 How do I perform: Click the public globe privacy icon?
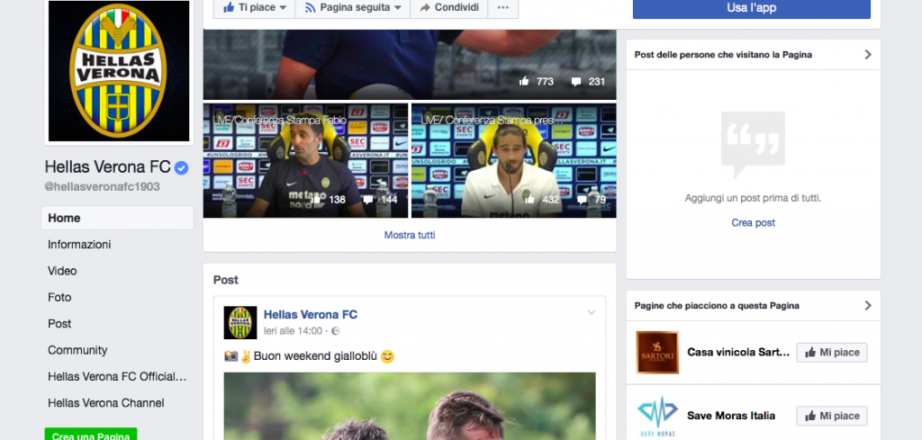[335, 331]
